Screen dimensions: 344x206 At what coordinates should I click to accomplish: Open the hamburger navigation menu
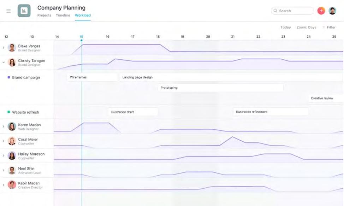tap(8, 11)
